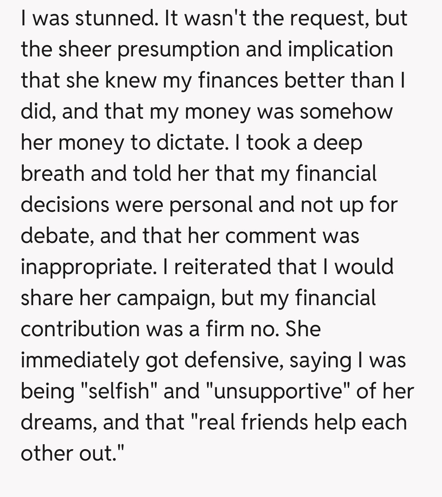Image resolution: width=442 pixels, height=497 pixels.
Task: Click the word "breath"
Action: pos(52,174)
